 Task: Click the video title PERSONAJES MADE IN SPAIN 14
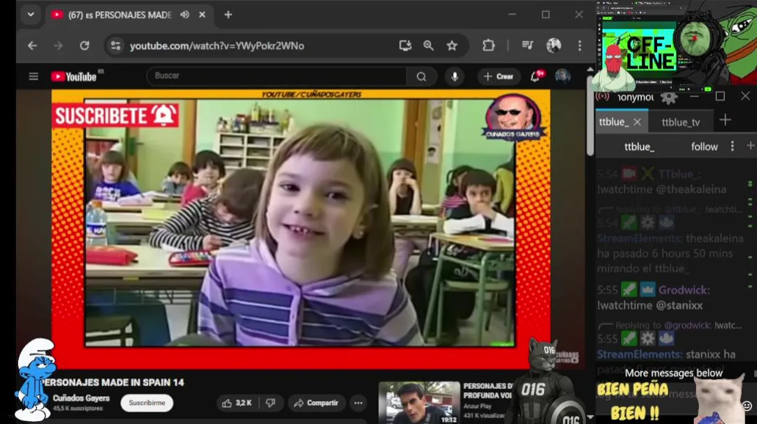pyautogui.click(x=112, y=382)
